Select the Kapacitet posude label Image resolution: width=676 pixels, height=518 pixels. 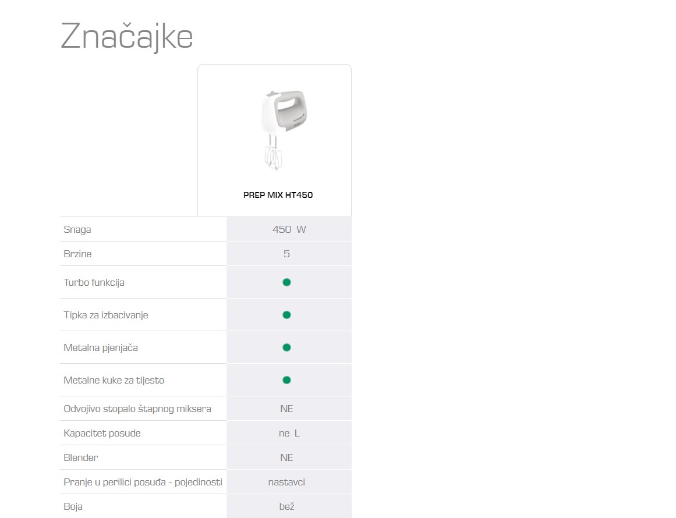pyautogui.click(x=102, y=434)
